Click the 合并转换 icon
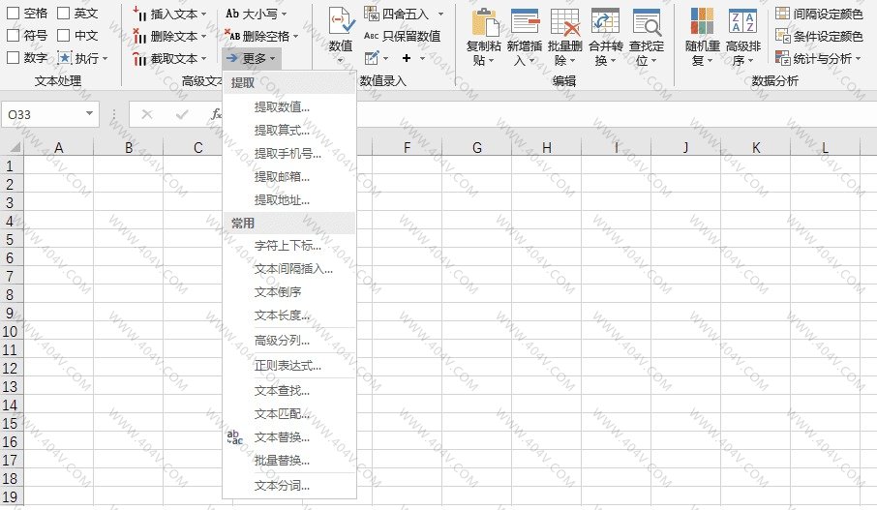Image resolution: width=877 pixels, height=510 pixels. (605, 23)
